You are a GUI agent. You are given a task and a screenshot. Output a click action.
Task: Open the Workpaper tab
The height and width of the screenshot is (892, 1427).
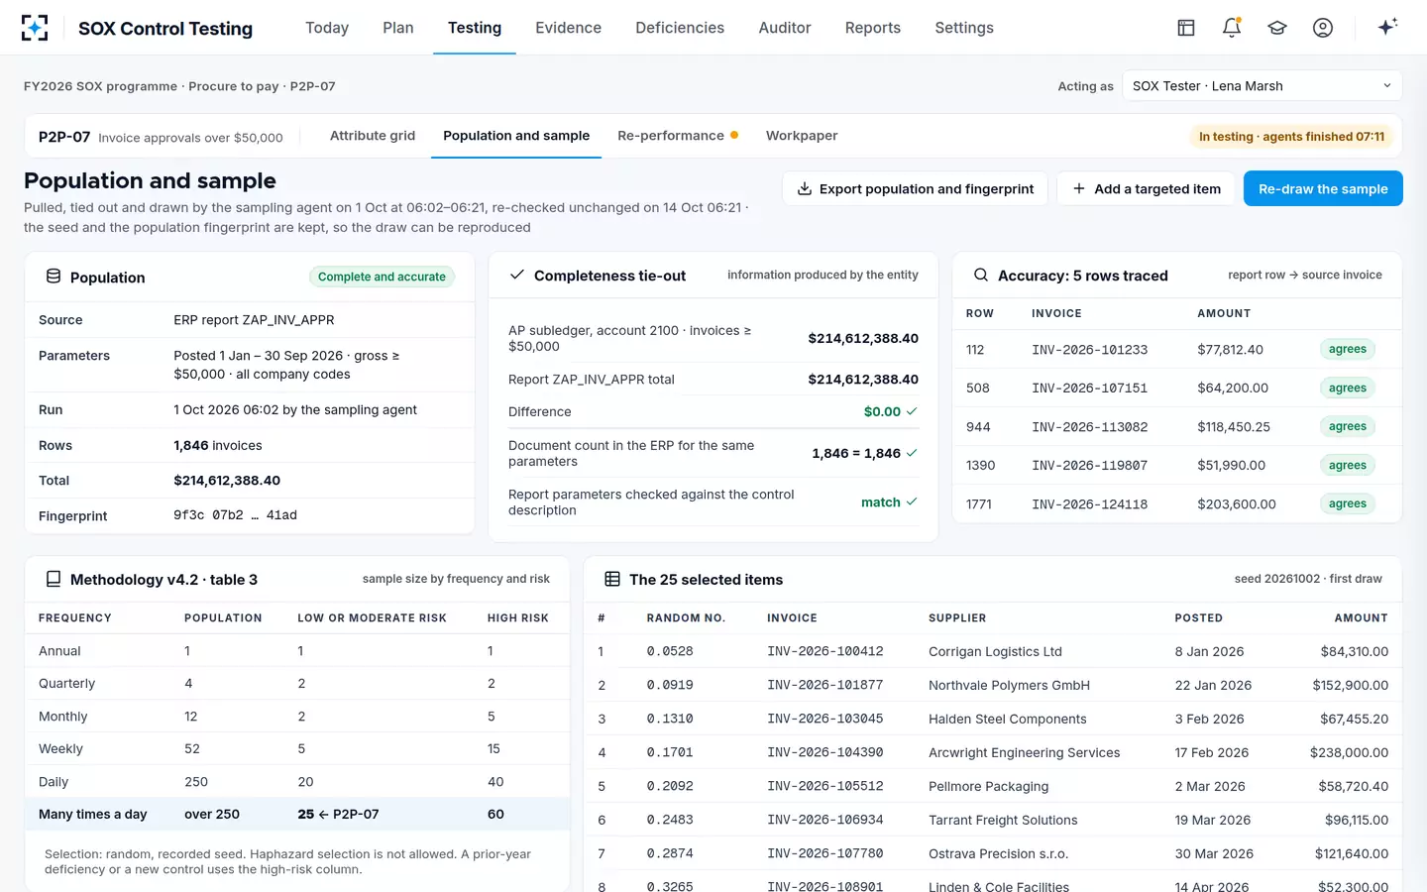(x=802, y=136)
